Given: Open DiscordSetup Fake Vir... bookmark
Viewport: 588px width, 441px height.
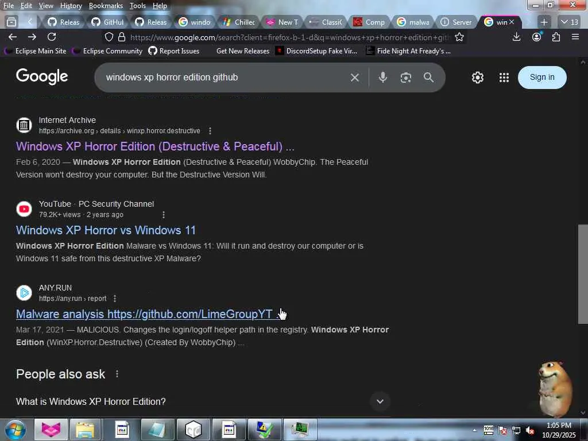Looking at the screenshot, I should (316, 51).
